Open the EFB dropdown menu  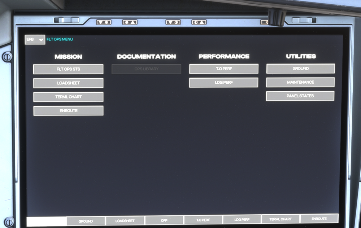(x=35, y=40)
